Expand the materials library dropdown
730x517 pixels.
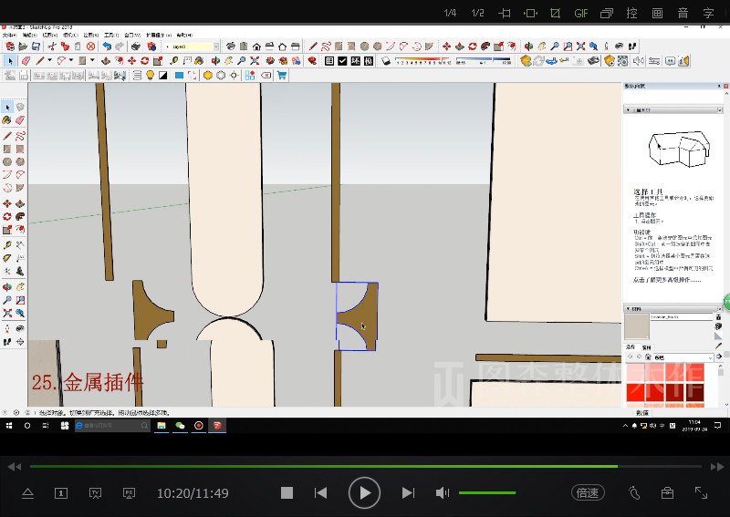[x=709, y=357]
